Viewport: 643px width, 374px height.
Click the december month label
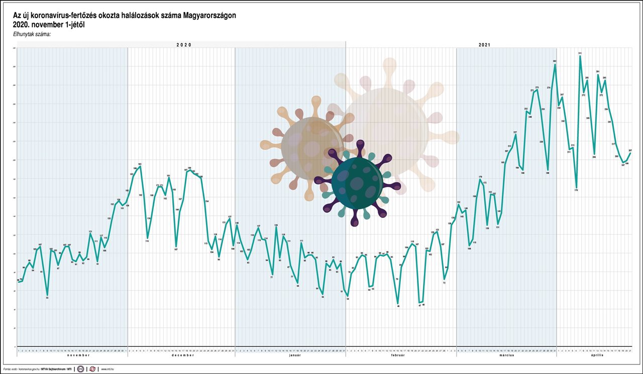(183, 355)
